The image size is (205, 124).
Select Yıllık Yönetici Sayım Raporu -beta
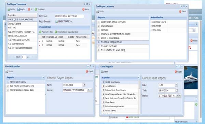25,90
